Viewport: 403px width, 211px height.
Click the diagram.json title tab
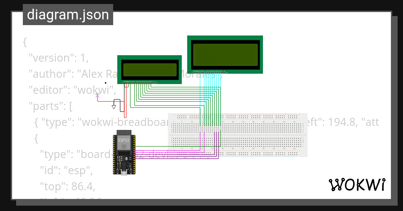68,14
